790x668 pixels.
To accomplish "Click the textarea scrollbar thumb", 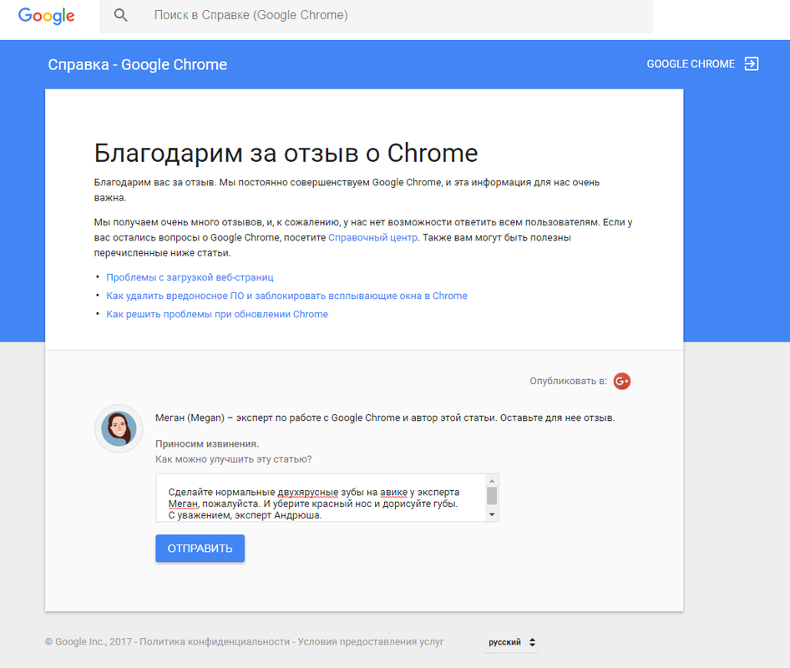I will coord(492,496).
